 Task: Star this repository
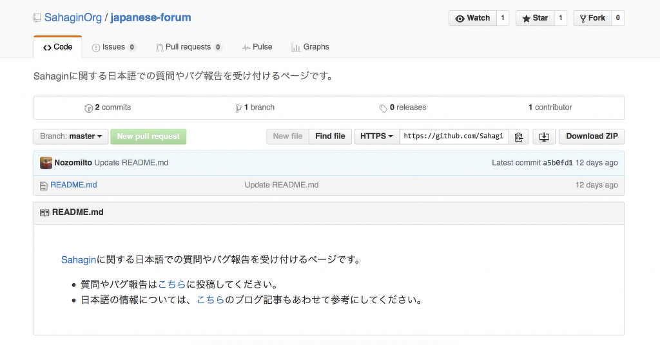coord(535,18)
